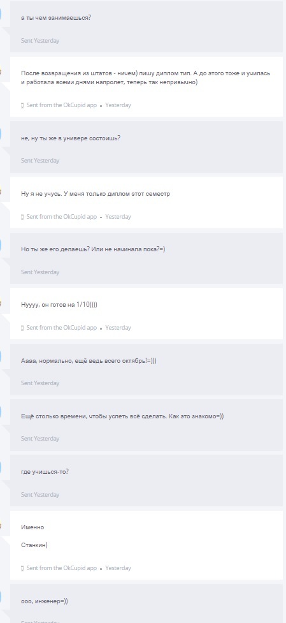The width and height of the screenshot is (286, 623).
Task: Select the "ооо, инженер=))" message
Action: 147,603
